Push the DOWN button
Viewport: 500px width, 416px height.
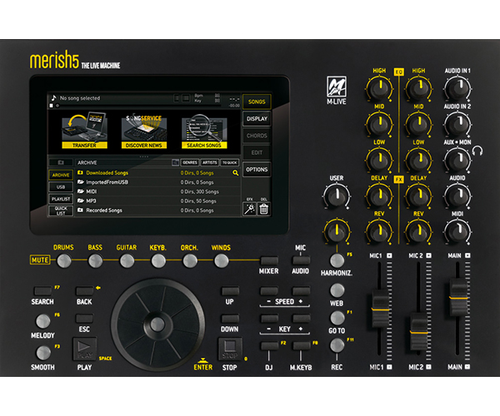(230, 319)
